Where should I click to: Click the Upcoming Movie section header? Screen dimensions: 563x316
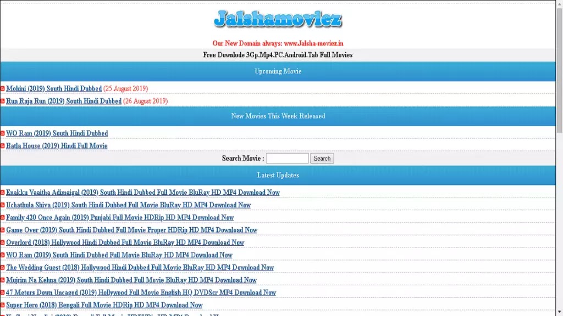point(278,71)
